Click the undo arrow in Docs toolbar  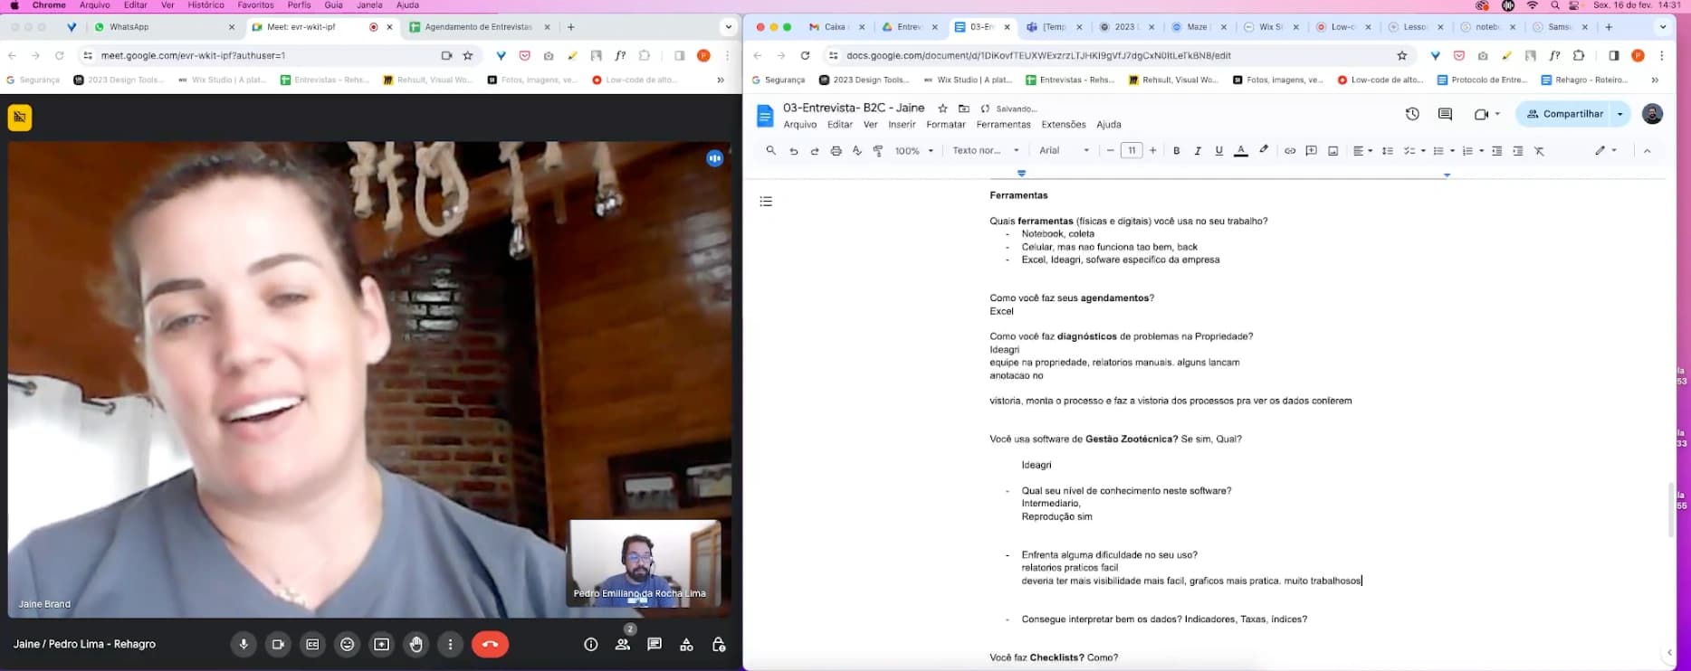tap(794, 151)
